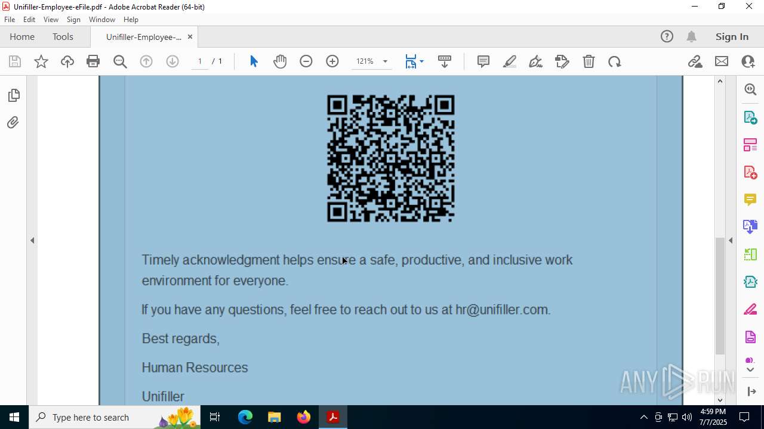Image resolution: width=764 pixels, height=429 pixels.
Task: Zoom out with the minus icon
Action: point(306,61)
